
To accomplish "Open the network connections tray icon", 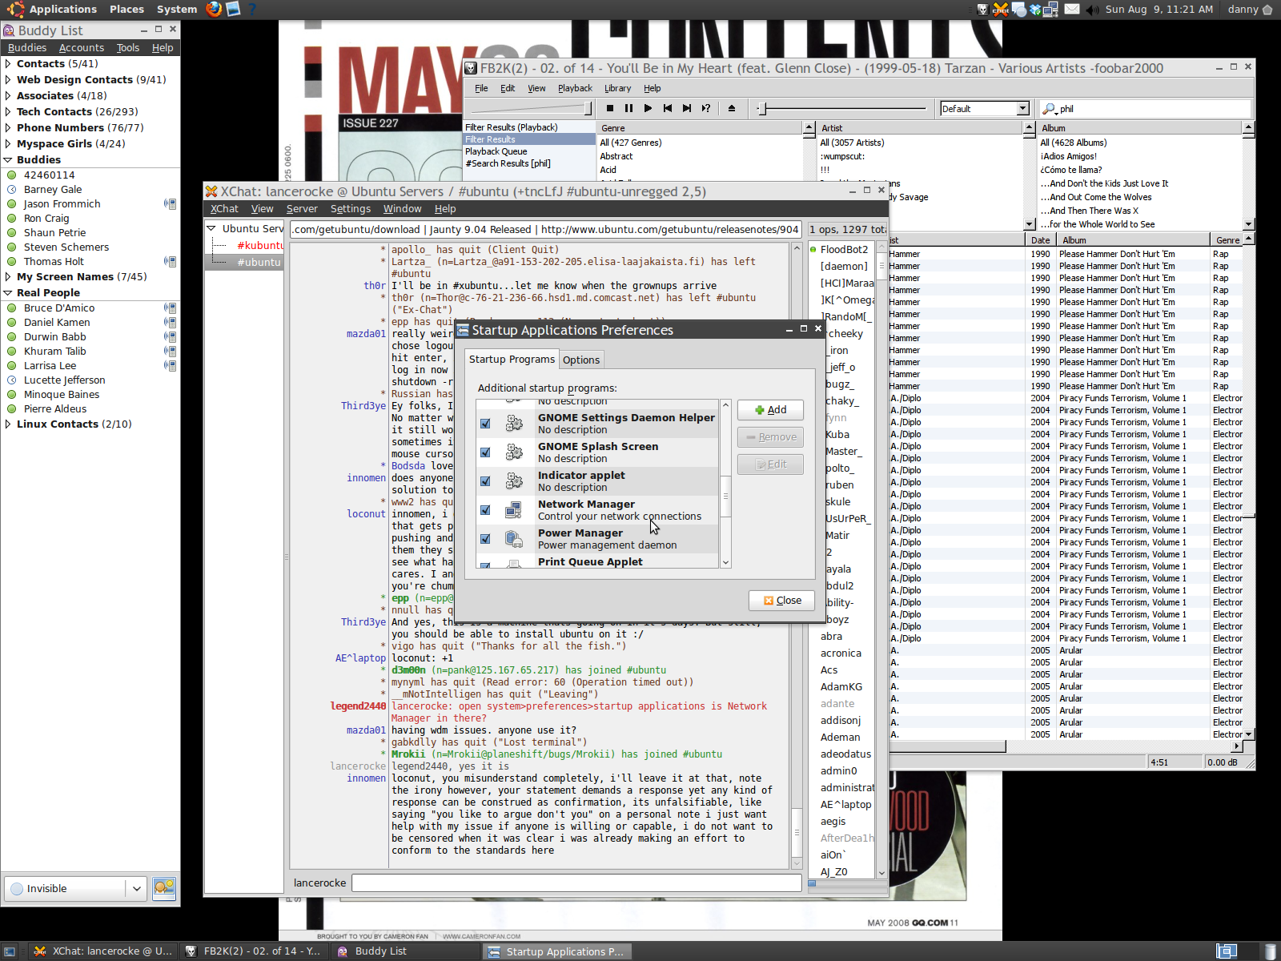I will point(1051,9).
